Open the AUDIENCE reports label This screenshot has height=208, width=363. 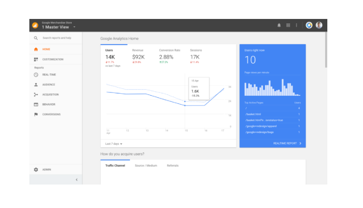click(49, 85)
